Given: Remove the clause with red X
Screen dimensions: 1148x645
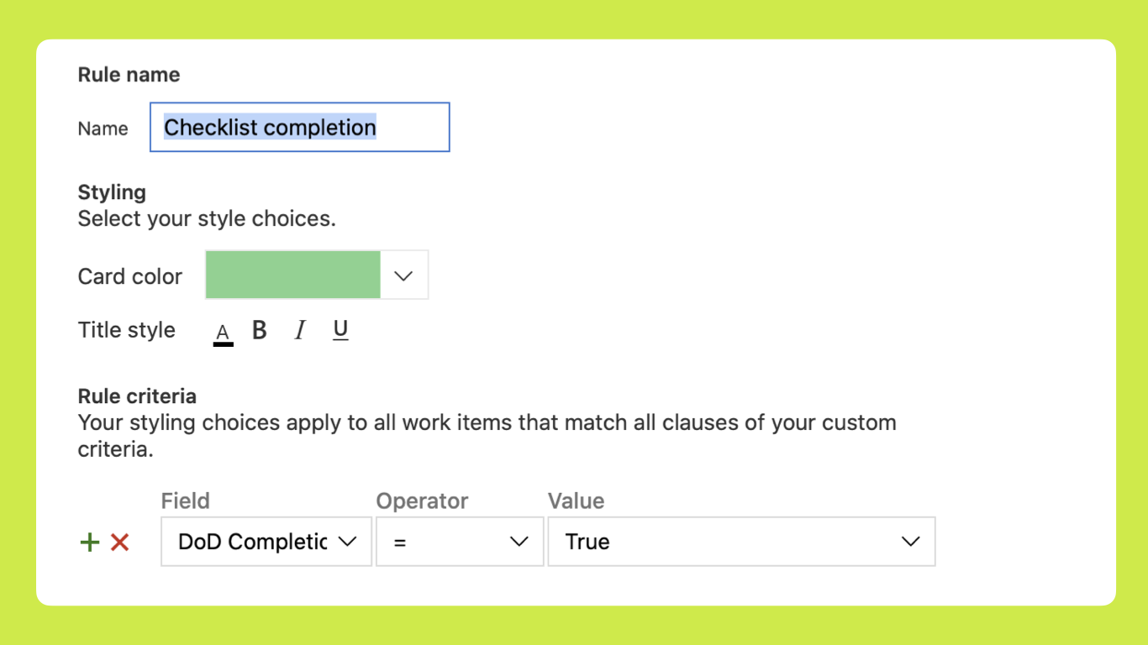Looking at the screenshot, I should click(x=120, y=543).
